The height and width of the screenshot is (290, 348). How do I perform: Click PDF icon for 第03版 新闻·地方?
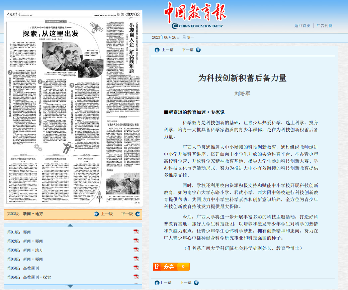[136, 250]
